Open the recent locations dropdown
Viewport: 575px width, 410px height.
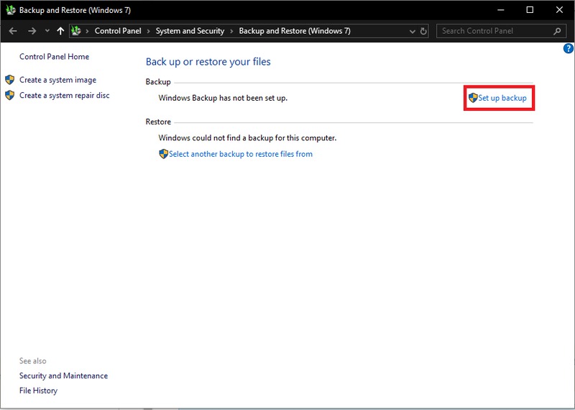pos(47,31)
